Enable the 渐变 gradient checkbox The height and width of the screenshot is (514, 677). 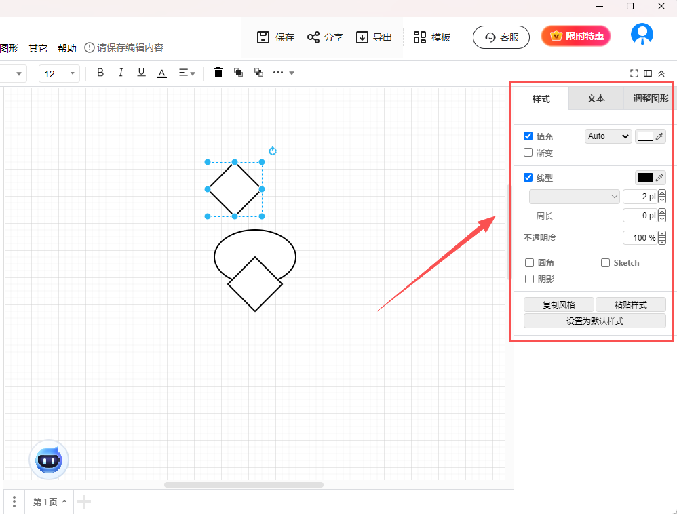(528, 153)
